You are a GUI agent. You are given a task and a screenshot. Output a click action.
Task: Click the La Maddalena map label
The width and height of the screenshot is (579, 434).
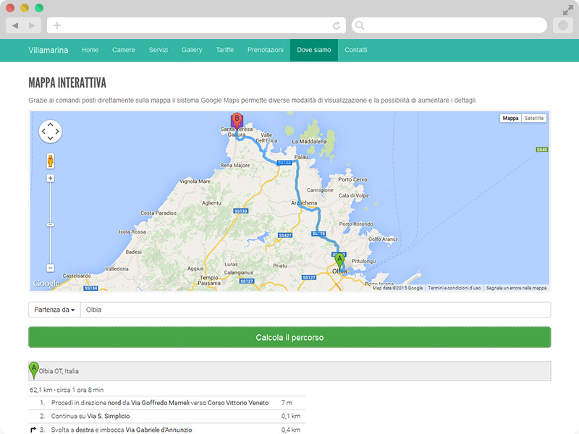click(309, 141)
